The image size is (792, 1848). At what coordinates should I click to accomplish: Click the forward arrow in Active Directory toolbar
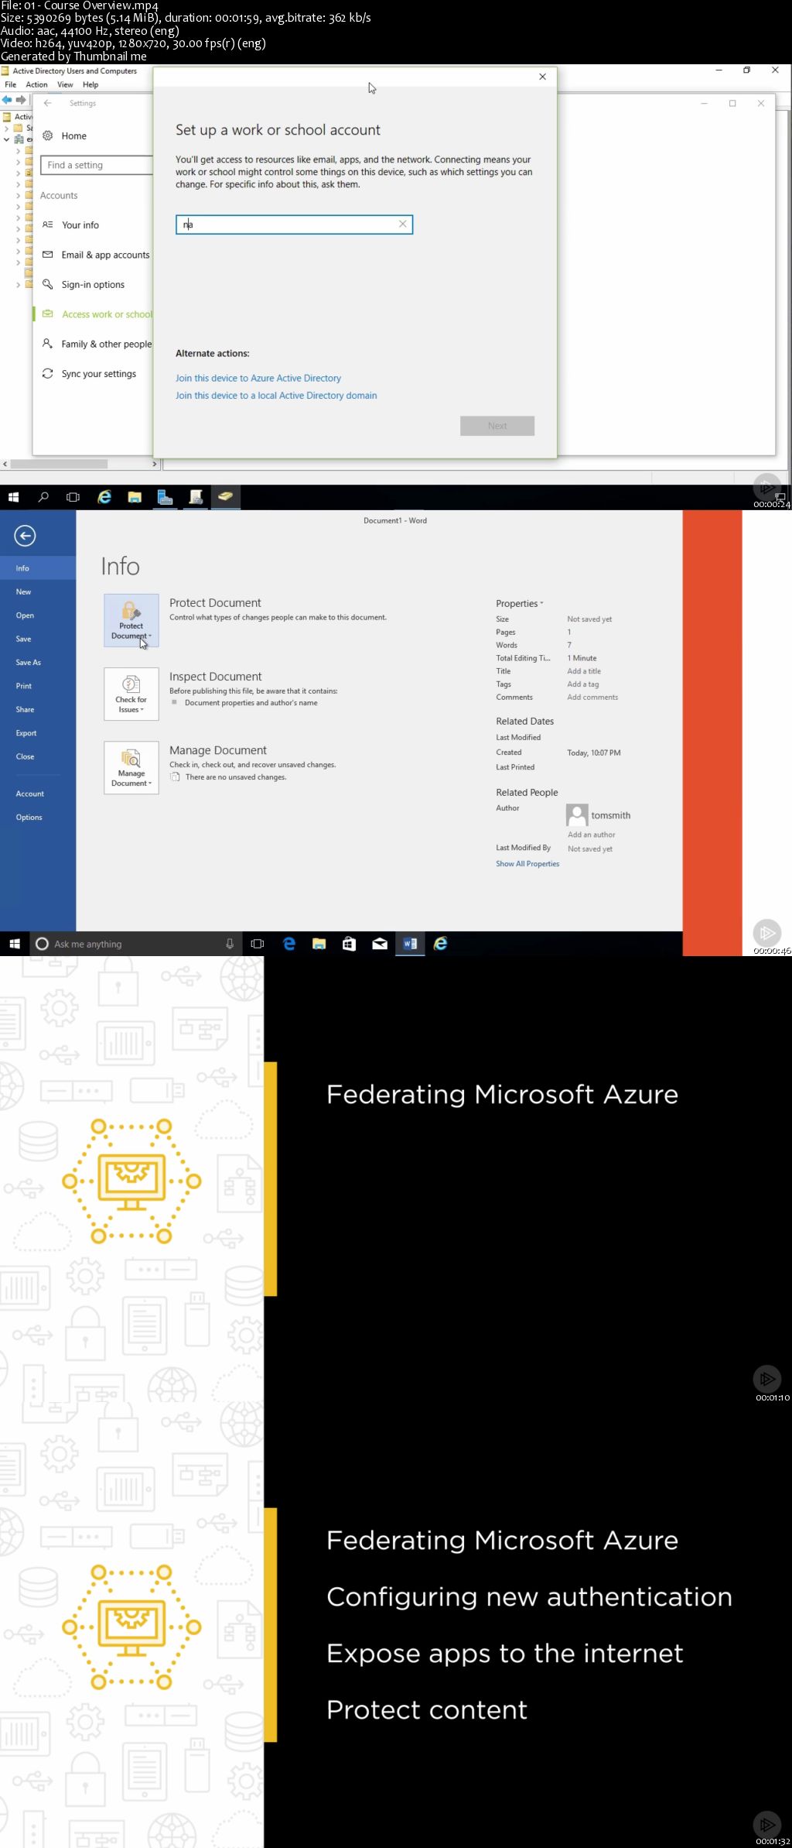[21, 100]
